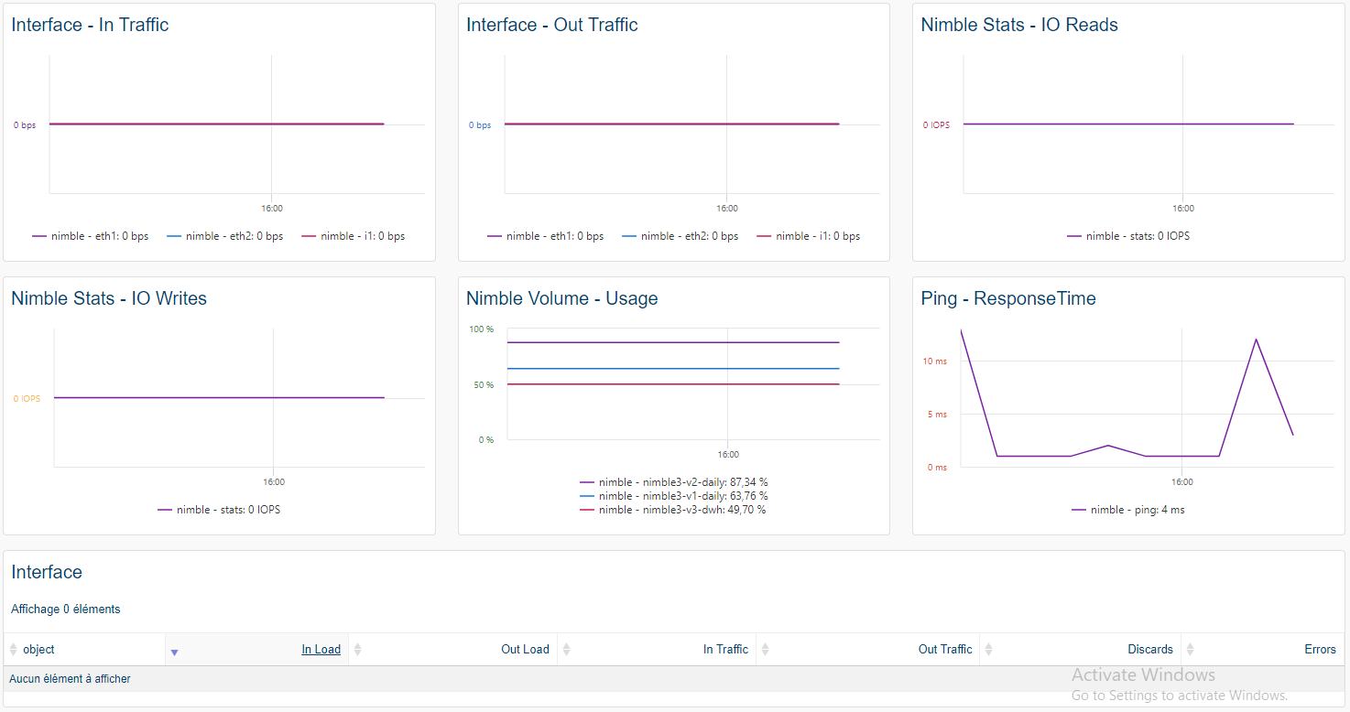Click the Ping - ResponseTime panel title

1008,298
